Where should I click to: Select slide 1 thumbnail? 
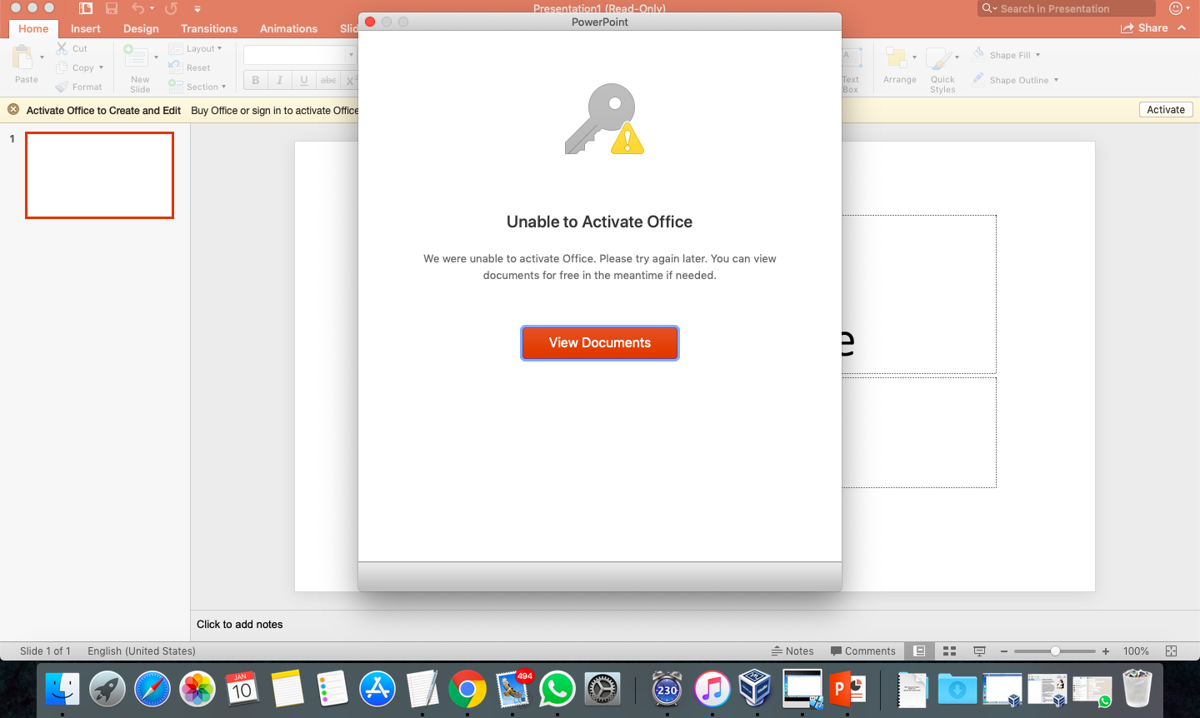coord(99,176)
